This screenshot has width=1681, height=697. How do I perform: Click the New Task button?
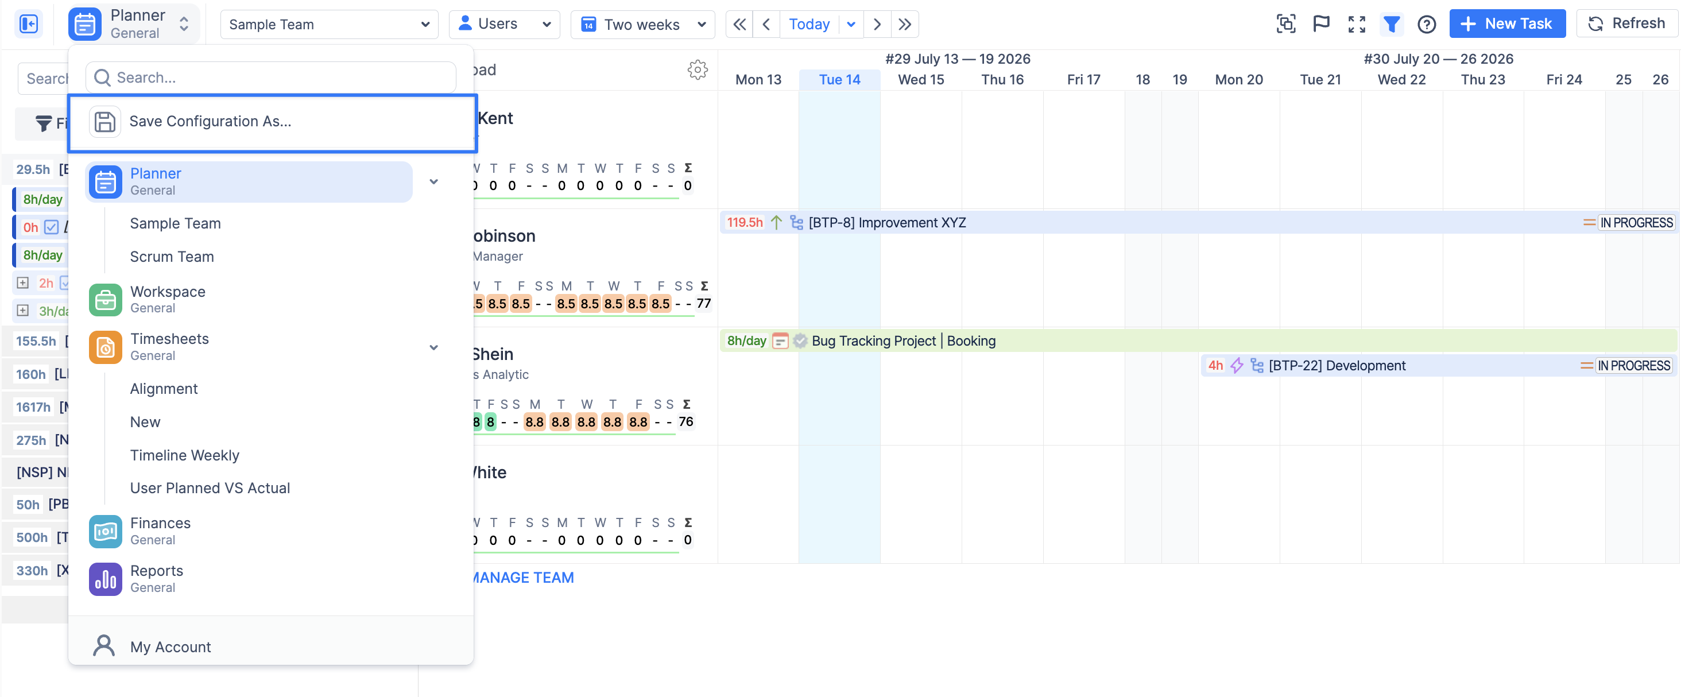(x=1507, y=24)
